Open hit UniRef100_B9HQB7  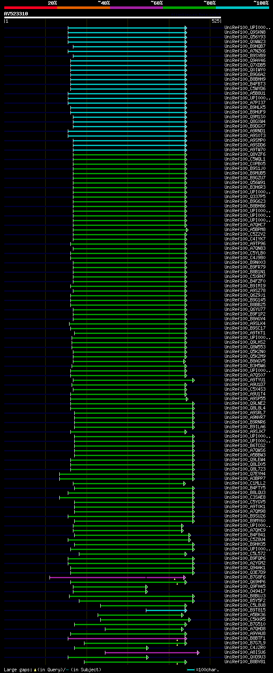[x=245, y=46]
